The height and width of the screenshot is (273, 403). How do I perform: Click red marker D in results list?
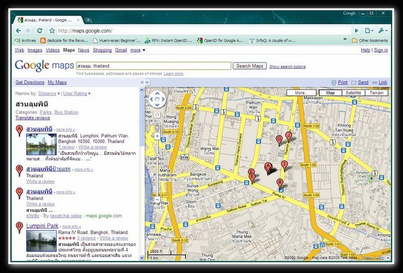[x=19, y=228]
